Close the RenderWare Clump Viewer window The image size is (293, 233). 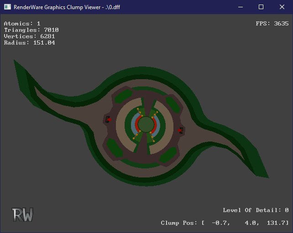point(282,7)
